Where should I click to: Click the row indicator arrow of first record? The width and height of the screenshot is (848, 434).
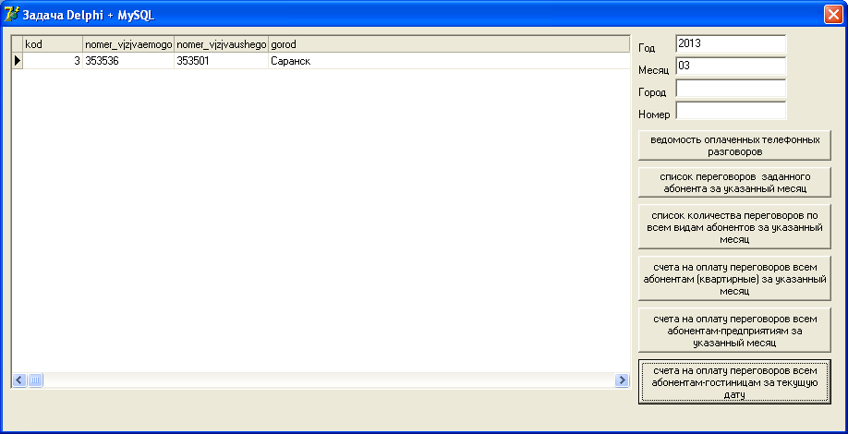coord(18,61)
